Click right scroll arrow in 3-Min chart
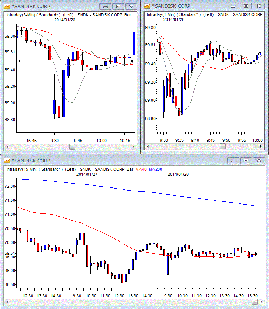The height and width of the screenshot is (309, 269). (x=133, y=147)
